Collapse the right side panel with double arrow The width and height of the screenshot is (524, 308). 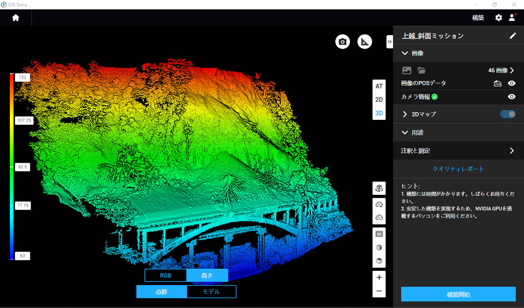coord(389,42)
